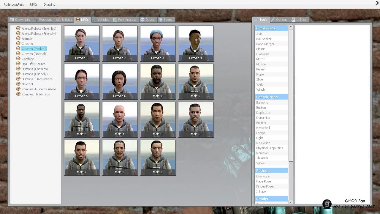Click the Animals category face icon
Image resolution: width=380 pixels, height=214 pixels.
18,38
